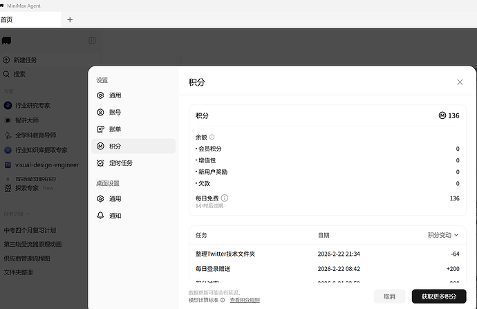
Task: Open a new tab with plus icon
Action: (x=70, y=20)
